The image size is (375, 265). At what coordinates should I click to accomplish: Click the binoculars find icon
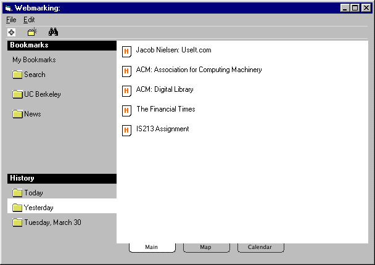[53, 32]
